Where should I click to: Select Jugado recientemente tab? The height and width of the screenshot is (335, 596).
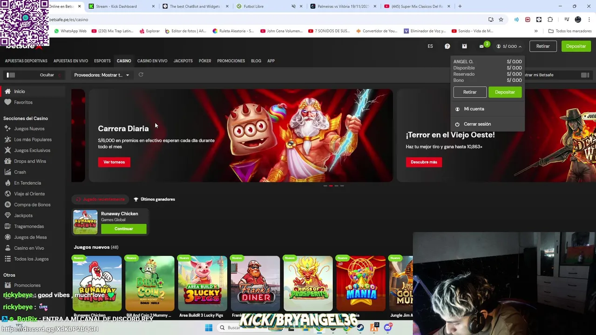tap(101, 199)
